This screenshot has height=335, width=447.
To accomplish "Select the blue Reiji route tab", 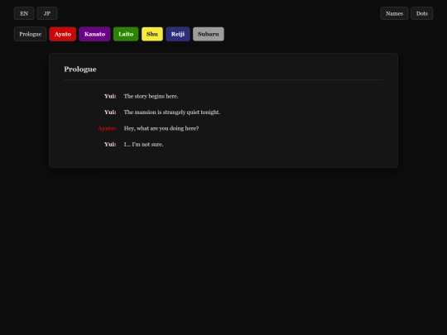I will tap(178, 34).
